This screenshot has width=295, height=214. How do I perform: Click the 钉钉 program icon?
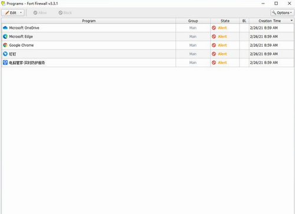pyautogui.click(x=5, y=54)
